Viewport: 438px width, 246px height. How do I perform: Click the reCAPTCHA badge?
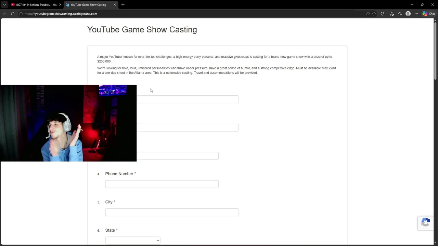point(426,223)
